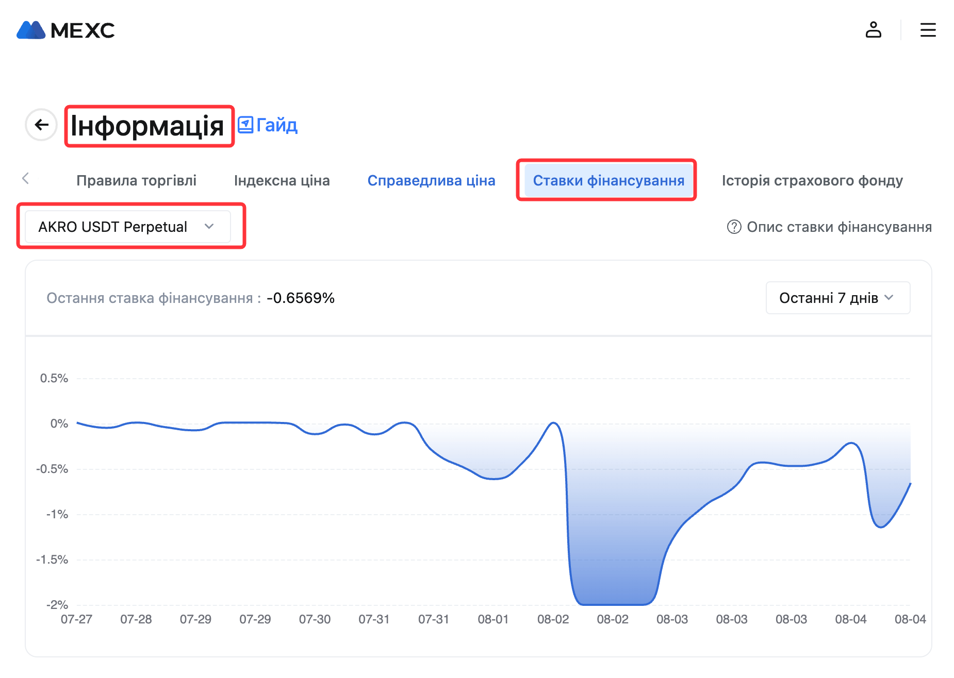Open the Гайд link
This screenshot has width=954, height=678.
277,125
